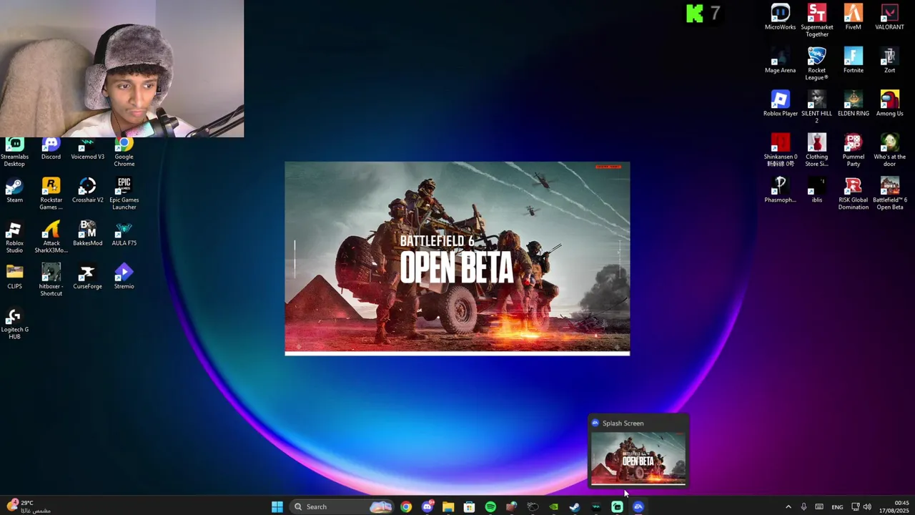Launch Among Us from the desktop
This screenshot has height=515, width=915.
click(889, 104)
